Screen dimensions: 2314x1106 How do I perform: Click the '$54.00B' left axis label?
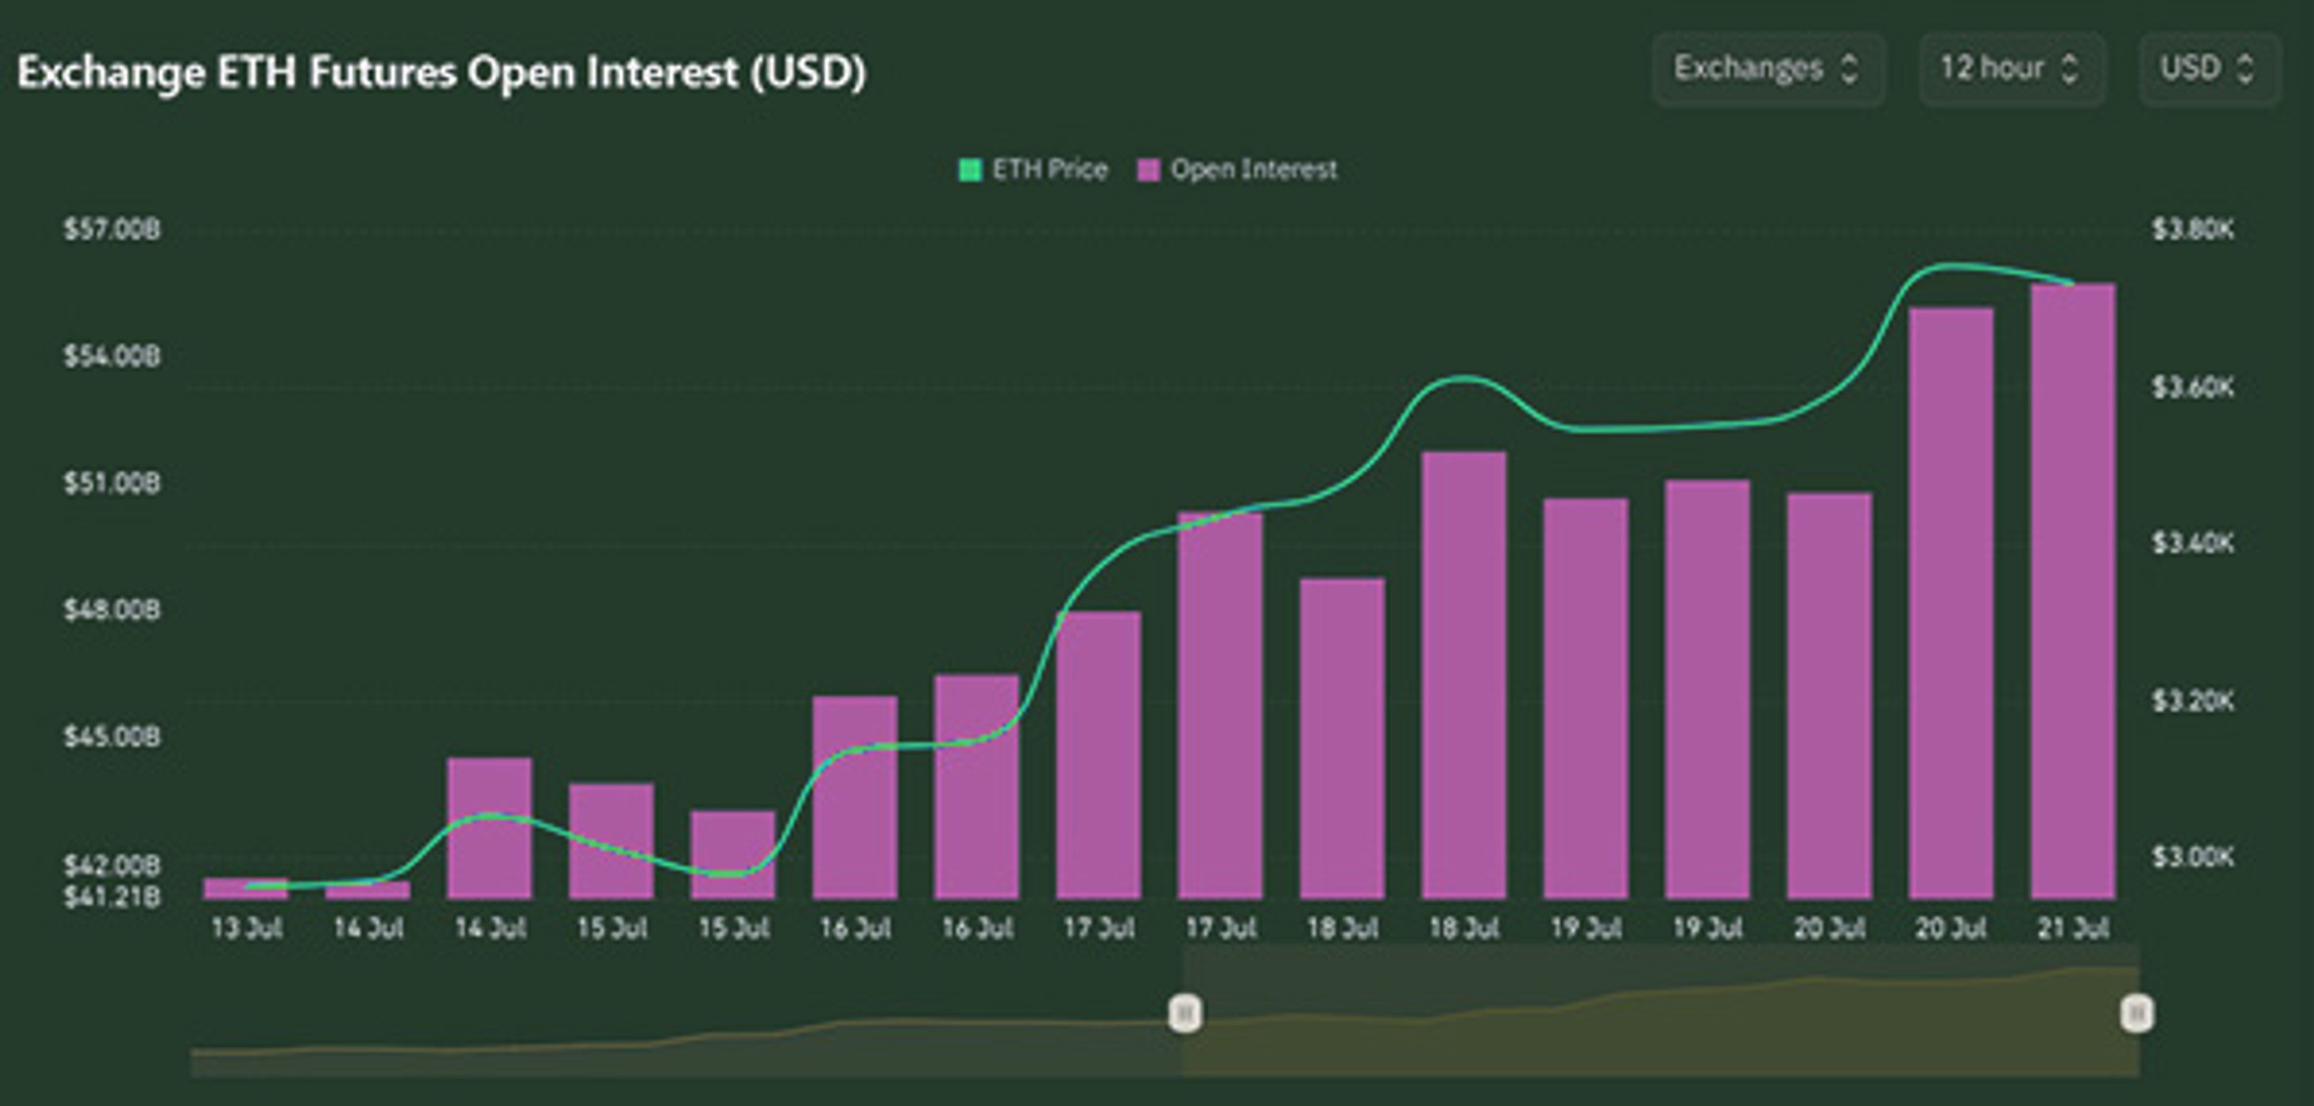pos(112,357)
